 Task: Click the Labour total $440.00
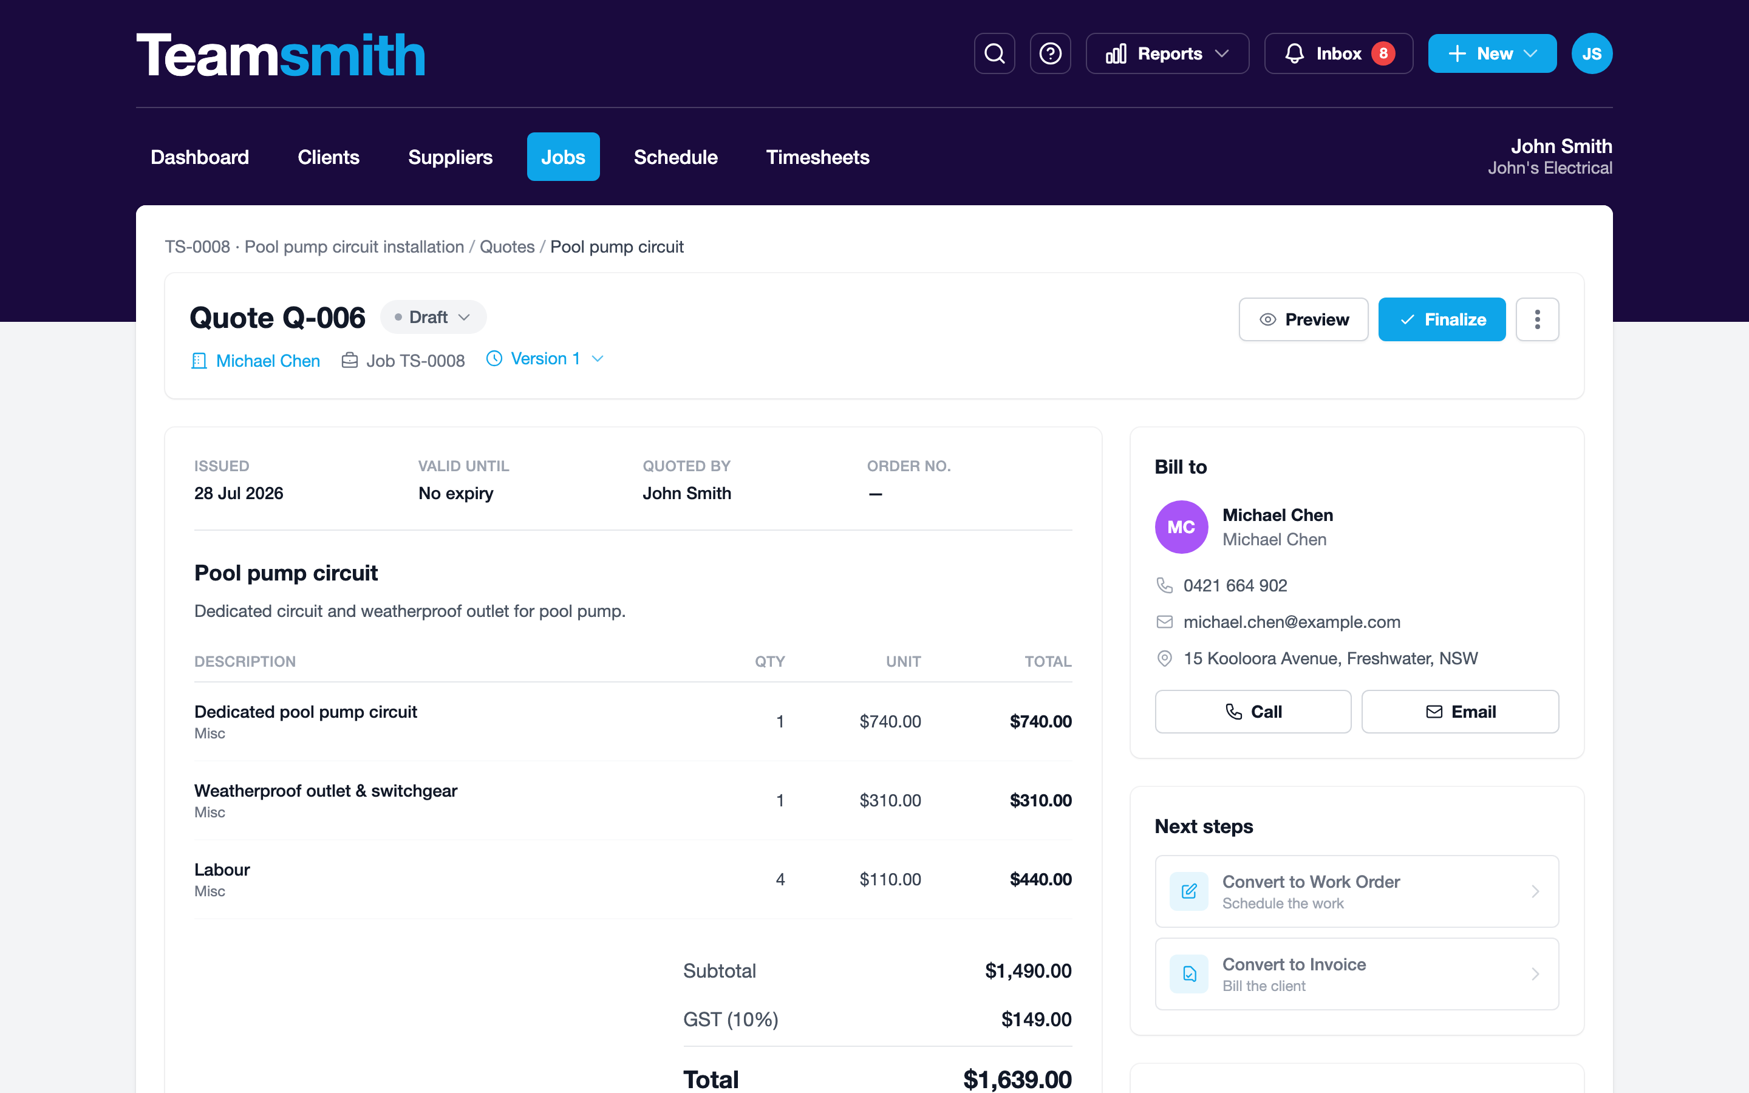(1041, 879)
